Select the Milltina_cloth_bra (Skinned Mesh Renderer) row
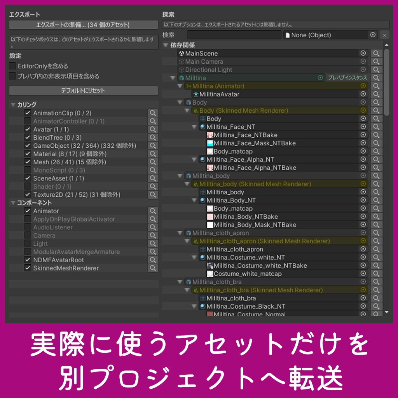Screen dimensions: 398x398 click(279, 290)
